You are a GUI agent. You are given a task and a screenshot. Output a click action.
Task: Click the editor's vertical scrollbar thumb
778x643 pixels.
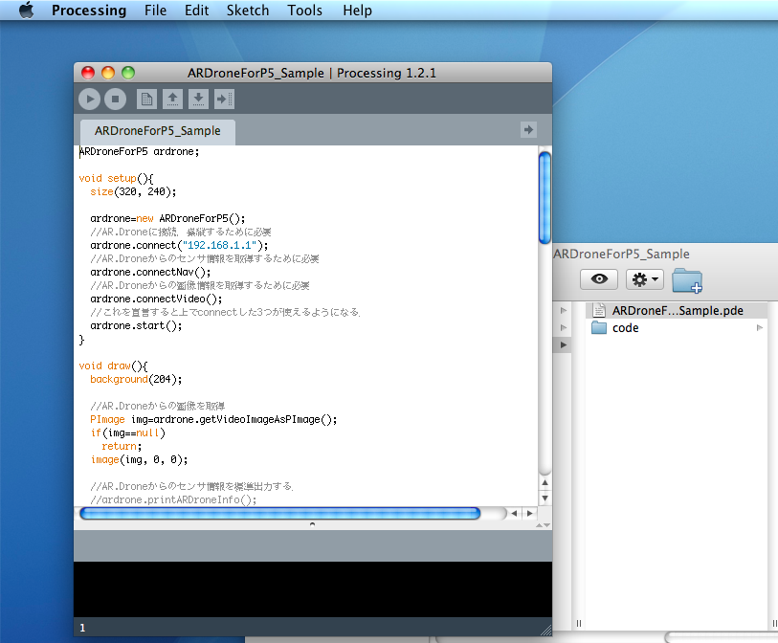coord(545,198)
